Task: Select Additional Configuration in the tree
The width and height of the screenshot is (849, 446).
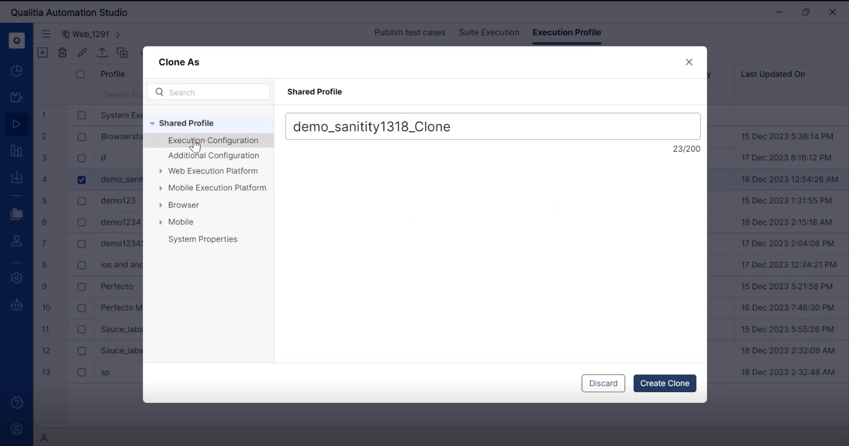Action: (213, 155)
